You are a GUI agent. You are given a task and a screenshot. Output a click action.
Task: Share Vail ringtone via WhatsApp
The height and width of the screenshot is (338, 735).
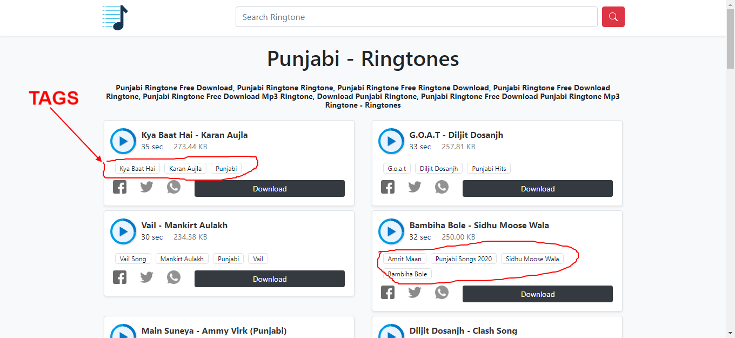coord(173,277)
